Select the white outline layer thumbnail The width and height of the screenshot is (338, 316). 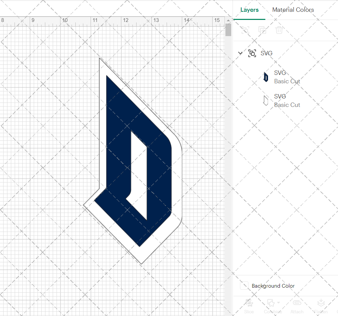click(x=266, y=100)
